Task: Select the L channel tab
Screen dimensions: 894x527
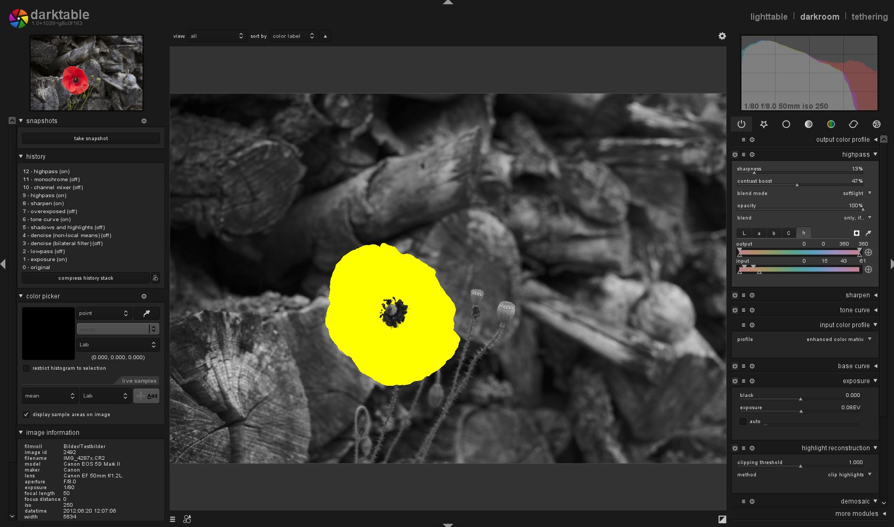Action: tap(744, 233)
